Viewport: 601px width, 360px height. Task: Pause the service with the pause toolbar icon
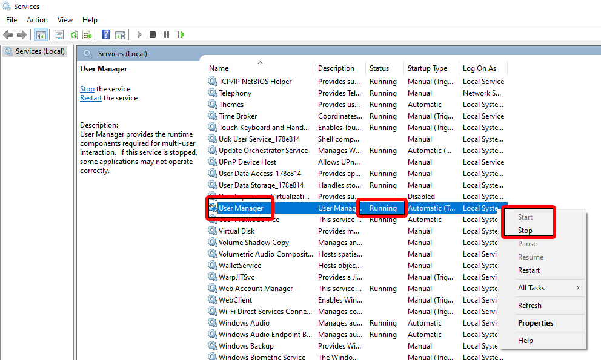click(167, 34)
